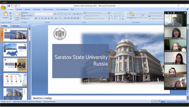Toggle Underline formatting button
The width and height of the screenshot is (189, 107).
tap(42, 18)
